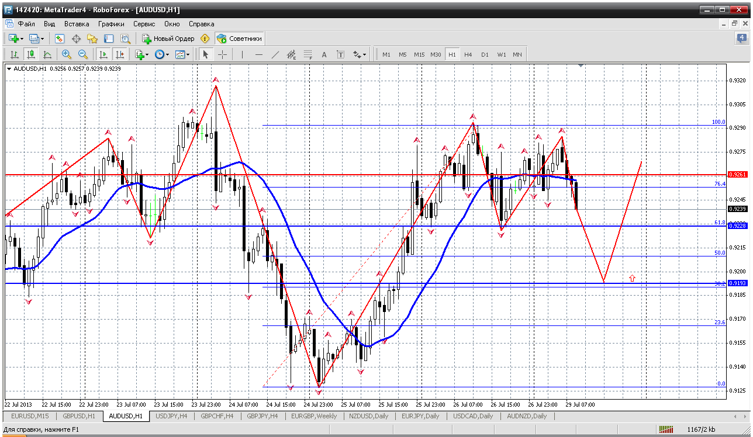Switch timeframe to H4

tap(468, 54)
